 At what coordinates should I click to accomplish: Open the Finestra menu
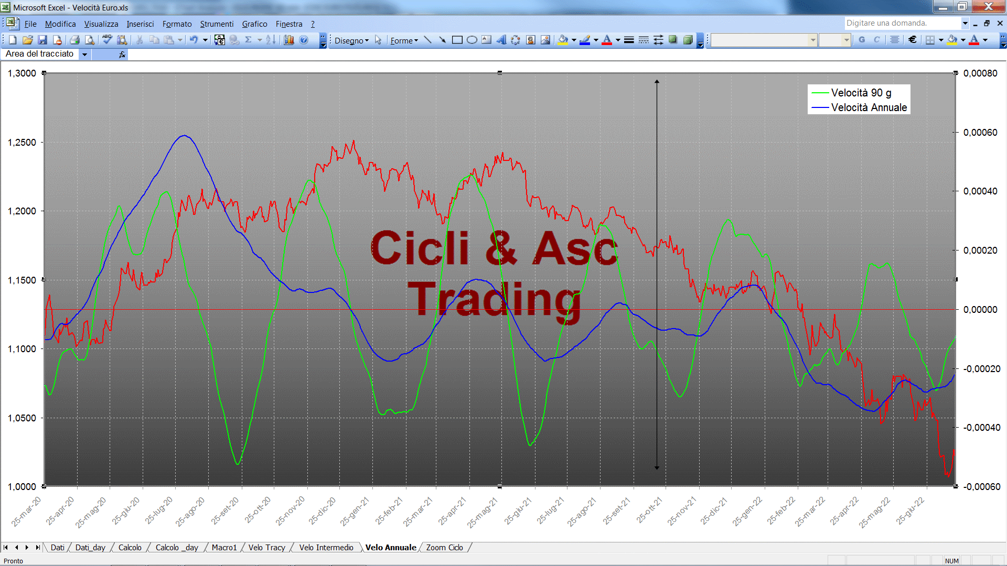click(289, 24)
